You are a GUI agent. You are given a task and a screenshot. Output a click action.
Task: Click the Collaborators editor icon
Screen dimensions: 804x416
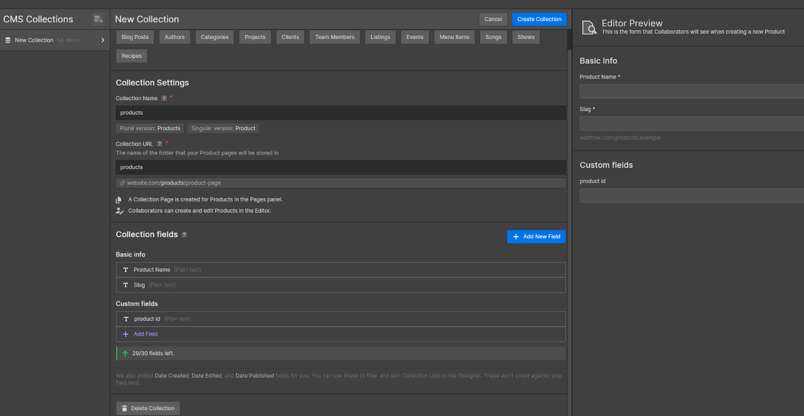(x=119, y=211)
